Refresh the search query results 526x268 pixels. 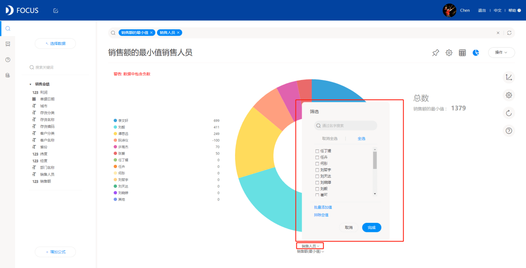coord(509,33)
